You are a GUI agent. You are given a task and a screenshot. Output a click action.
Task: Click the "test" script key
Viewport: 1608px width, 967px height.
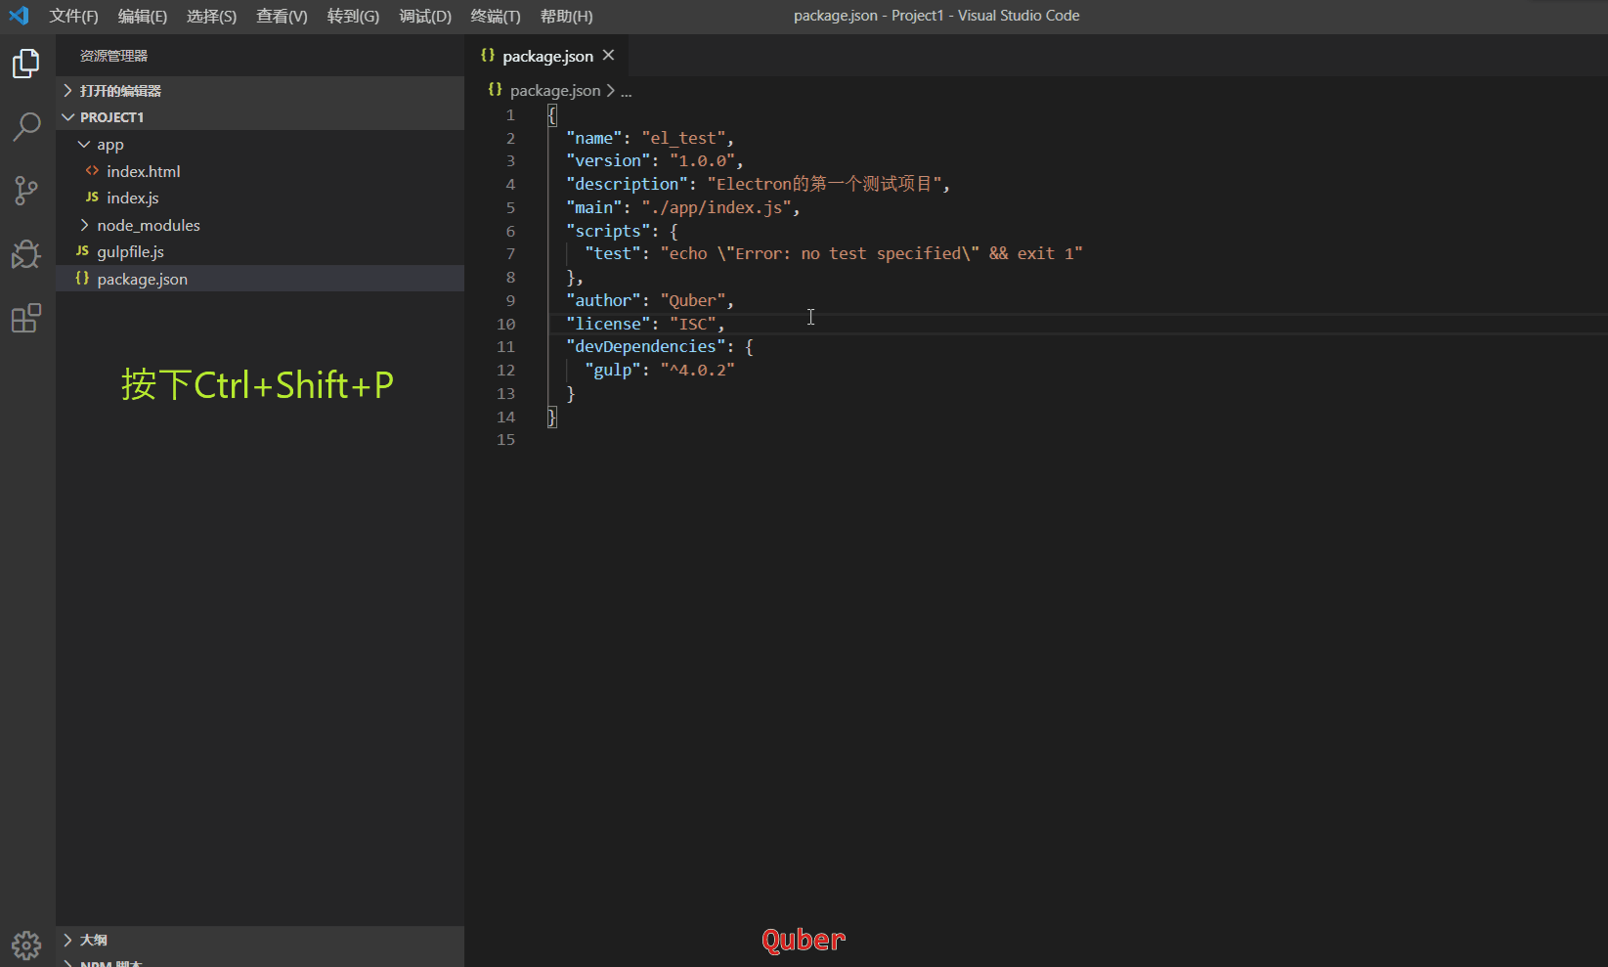(x=613, y=253)
